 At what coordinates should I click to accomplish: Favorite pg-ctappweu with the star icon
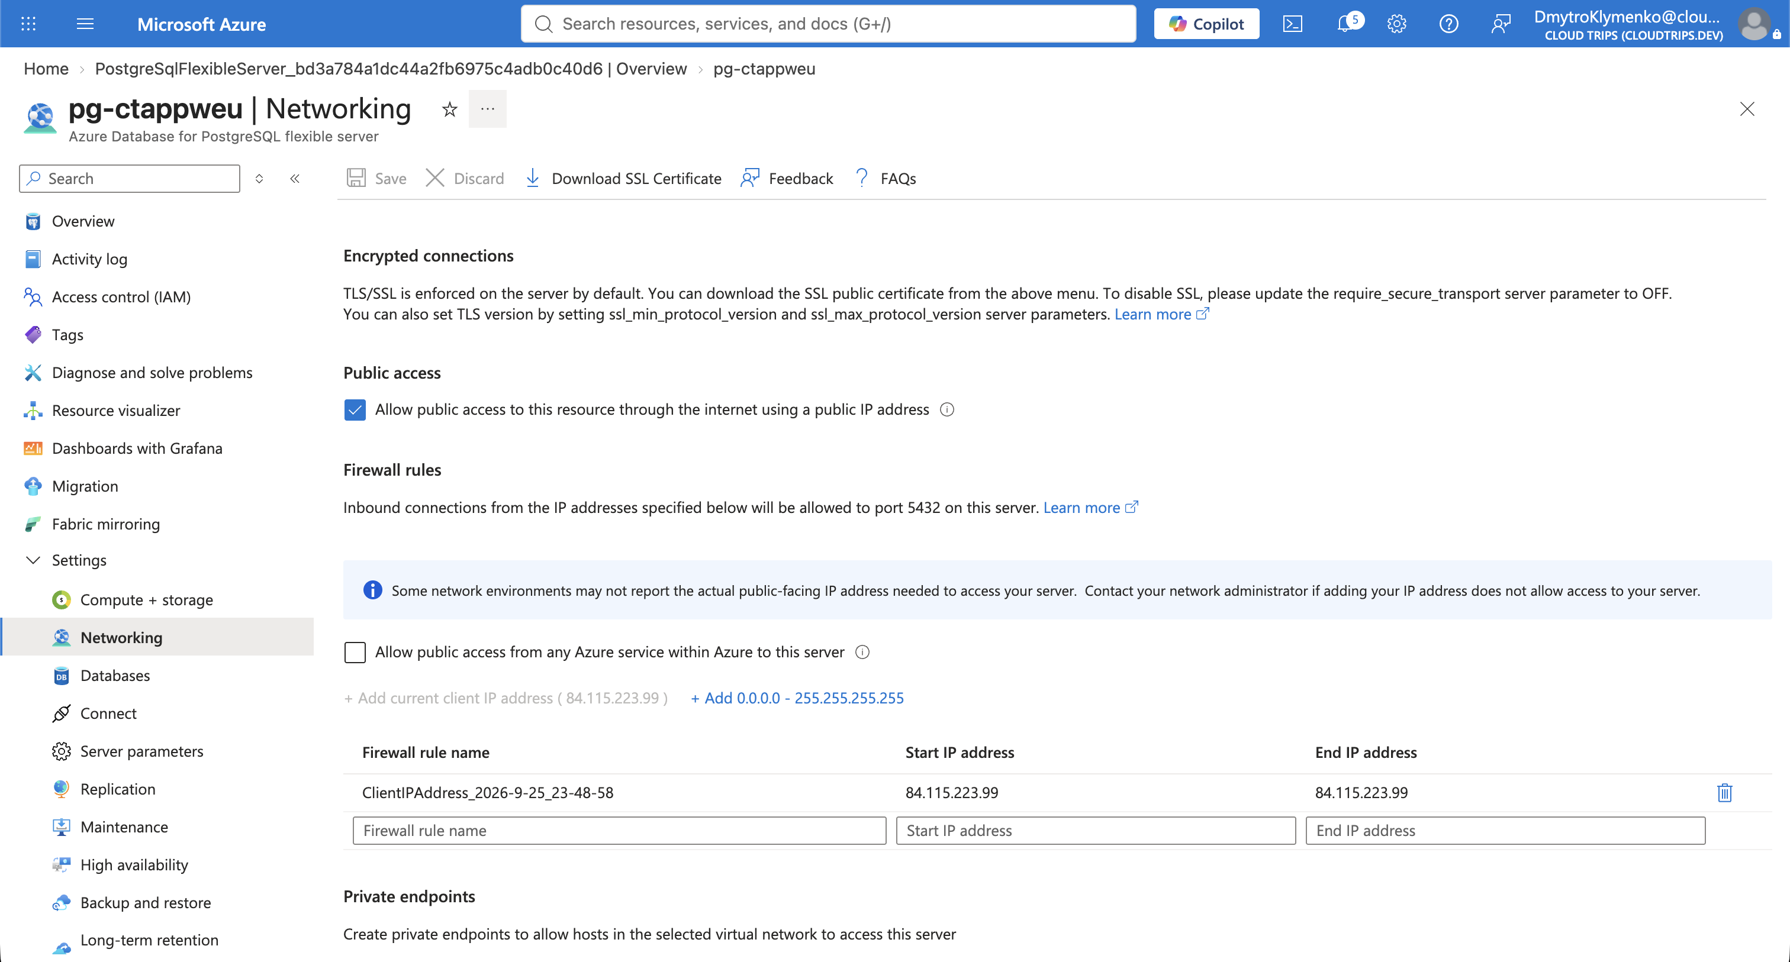tap(450, 109)
